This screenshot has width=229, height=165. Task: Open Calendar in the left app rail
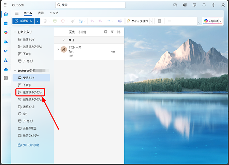click(6, 23)
